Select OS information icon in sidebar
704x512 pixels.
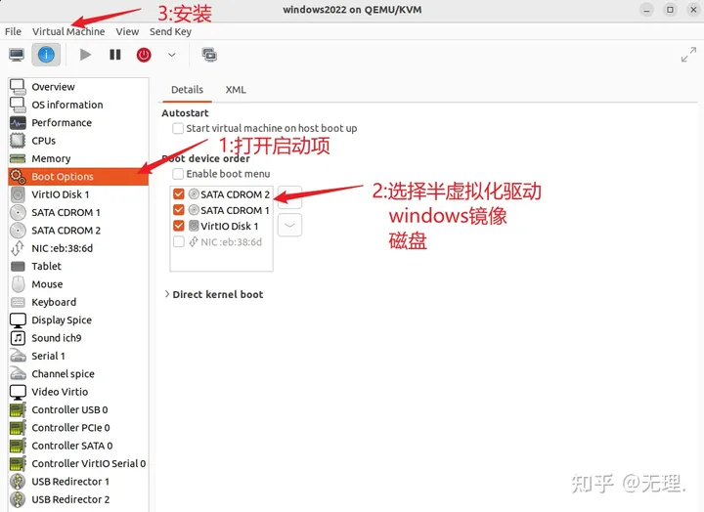[18, 105]
